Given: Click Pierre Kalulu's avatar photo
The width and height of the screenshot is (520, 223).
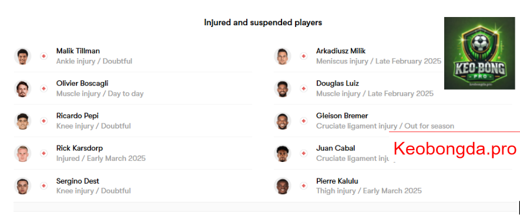Looking at the screenshot, I should (x=283, y=186).
